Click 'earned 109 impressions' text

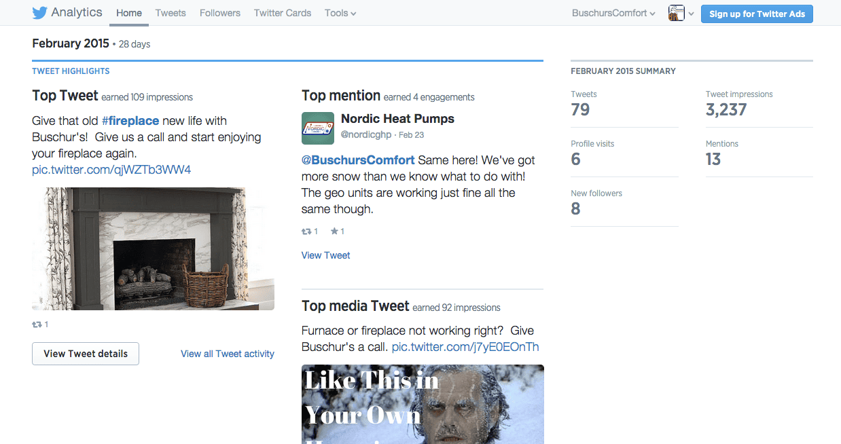(x=147, y=97)
